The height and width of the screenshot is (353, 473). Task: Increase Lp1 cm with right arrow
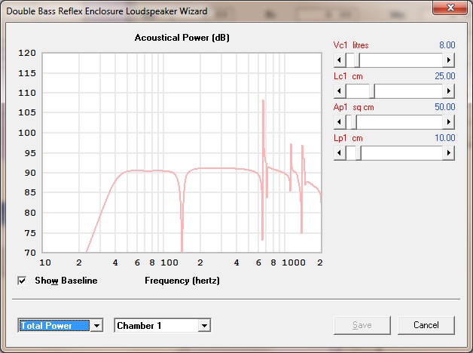tap(449, 153)
